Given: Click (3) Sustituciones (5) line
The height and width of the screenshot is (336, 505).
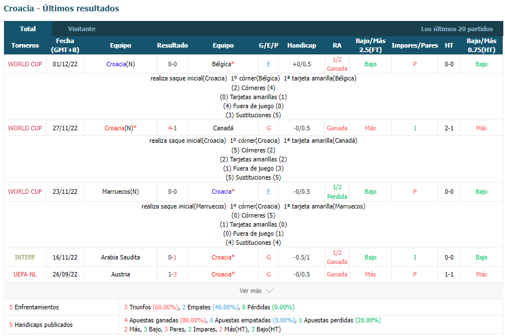Looking at the screenshot, I should (x=253, y=115).
